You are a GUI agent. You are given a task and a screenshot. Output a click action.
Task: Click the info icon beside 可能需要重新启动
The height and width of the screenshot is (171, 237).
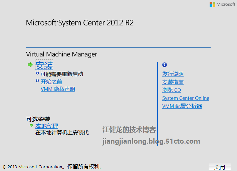click(x=37, y=73)
